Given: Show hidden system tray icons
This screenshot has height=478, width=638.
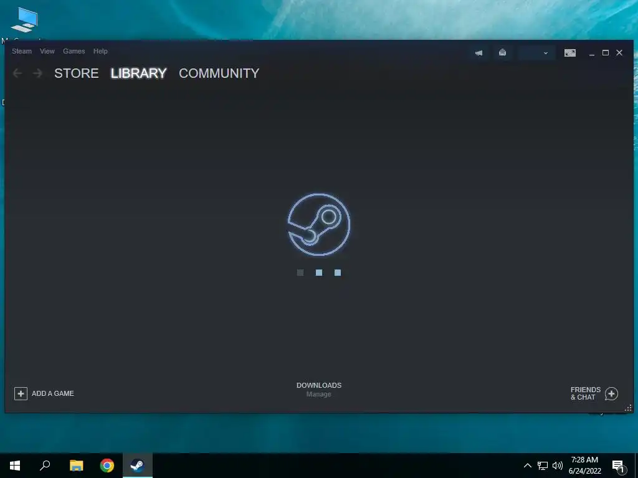Looking at the screenshot, I should tap(527, 466).
